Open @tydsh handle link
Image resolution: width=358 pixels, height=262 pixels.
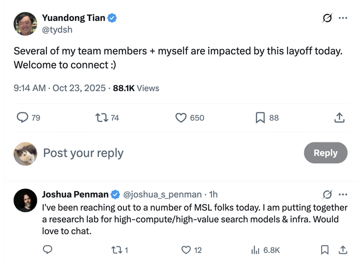(x=58, y=30)
